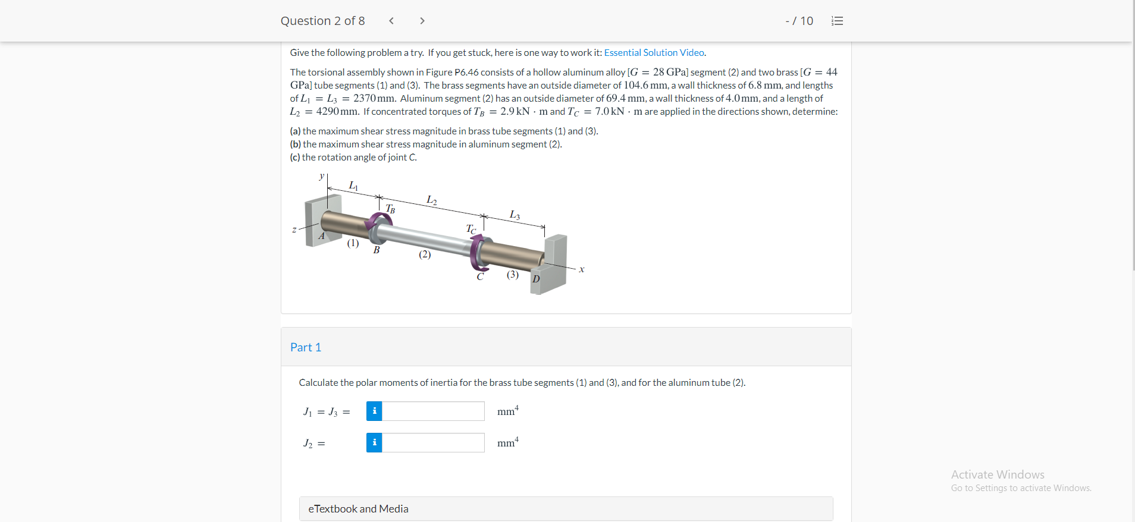Click the J1 = J3 answer input field
The height and width of the screenshot is (522, 1135).
[x=433, y=411]
